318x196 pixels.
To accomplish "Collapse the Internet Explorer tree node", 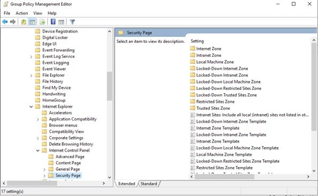I will (31, 107).
